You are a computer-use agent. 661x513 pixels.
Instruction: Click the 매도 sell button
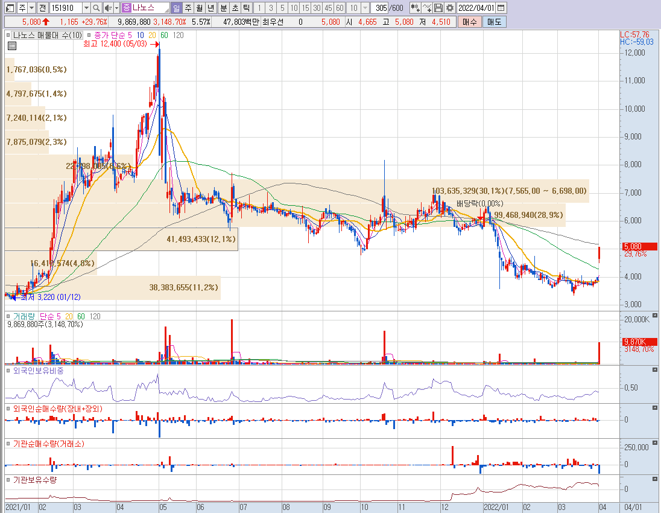click(494, 22)
